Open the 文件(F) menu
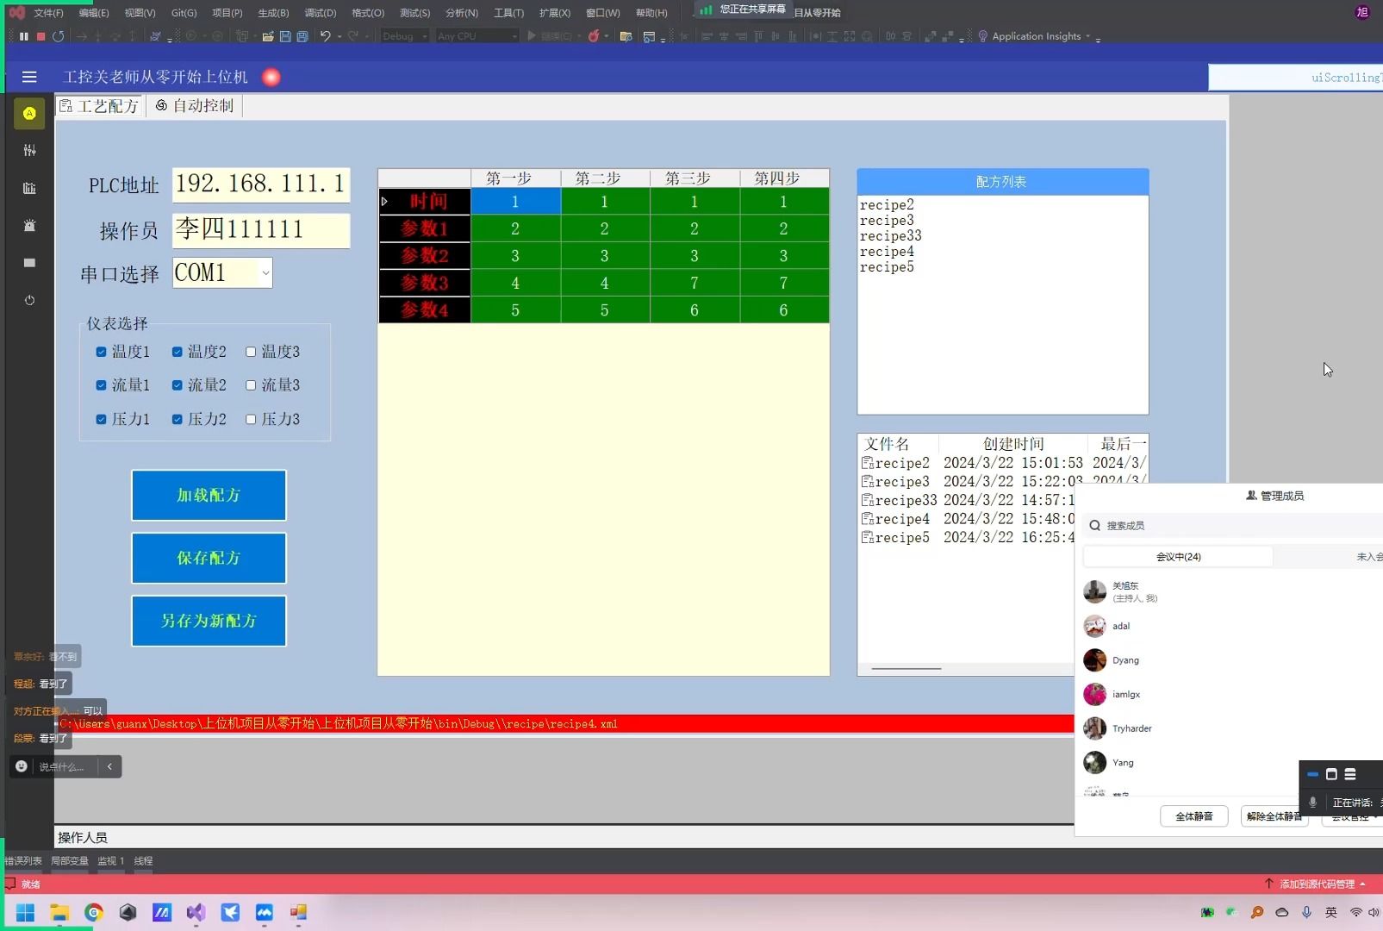Image resolution: width=1383 pixels, height=931 pixels. coord(48,13)
